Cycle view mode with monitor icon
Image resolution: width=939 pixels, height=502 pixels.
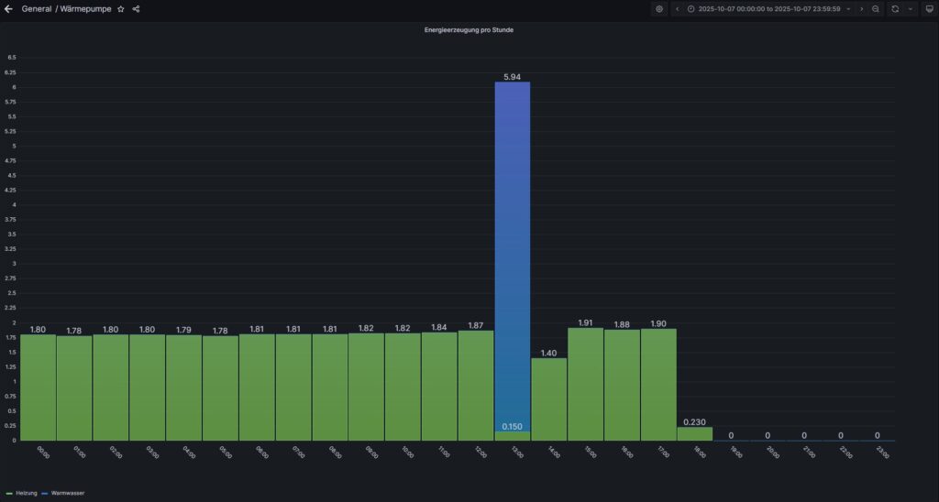(928, 8)
